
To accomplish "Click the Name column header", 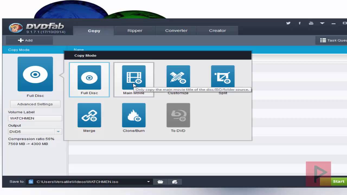I will click(79, 50).
